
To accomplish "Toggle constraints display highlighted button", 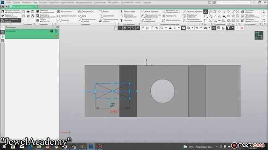I will pos(214,28).
